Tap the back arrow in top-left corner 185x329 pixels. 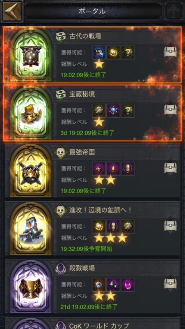coord(12,11)
